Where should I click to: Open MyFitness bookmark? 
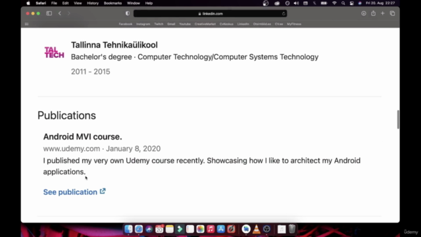coord(294,24)
